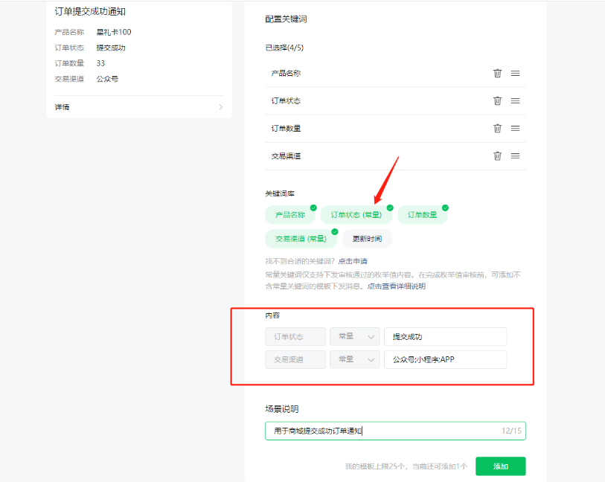Click drag handle beside 订单状态

pyautogui.click(x=515, y=100)
